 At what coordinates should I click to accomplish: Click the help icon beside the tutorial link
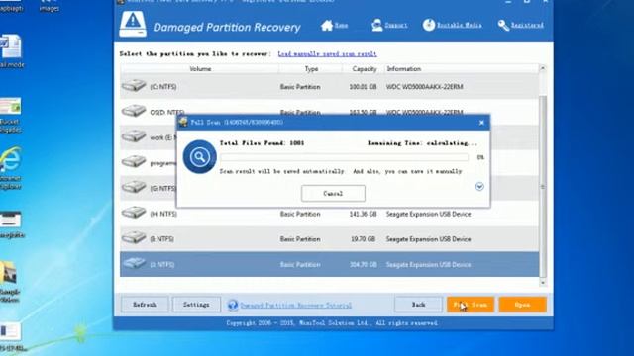click(x=233, y=305)
